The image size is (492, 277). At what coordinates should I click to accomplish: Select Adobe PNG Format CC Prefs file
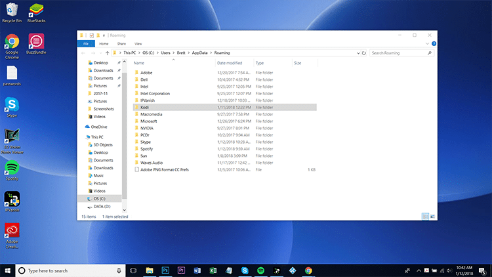pos(224,169)
